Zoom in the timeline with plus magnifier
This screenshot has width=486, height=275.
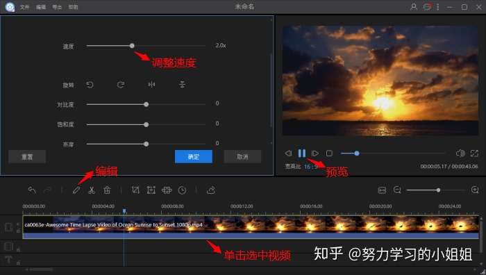[475, 190]
